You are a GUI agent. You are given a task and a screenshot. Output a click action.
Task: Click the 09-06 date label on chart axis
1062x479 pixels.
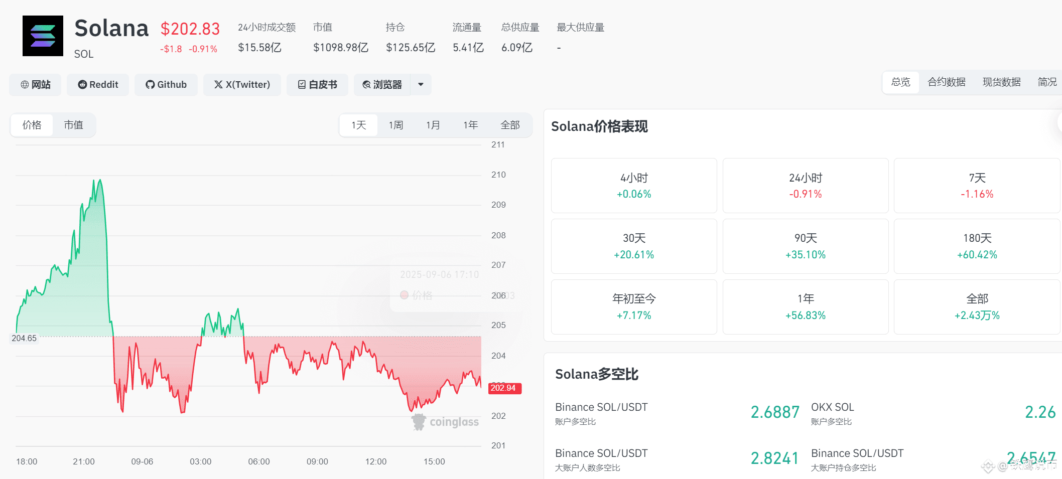pos(142,461)
